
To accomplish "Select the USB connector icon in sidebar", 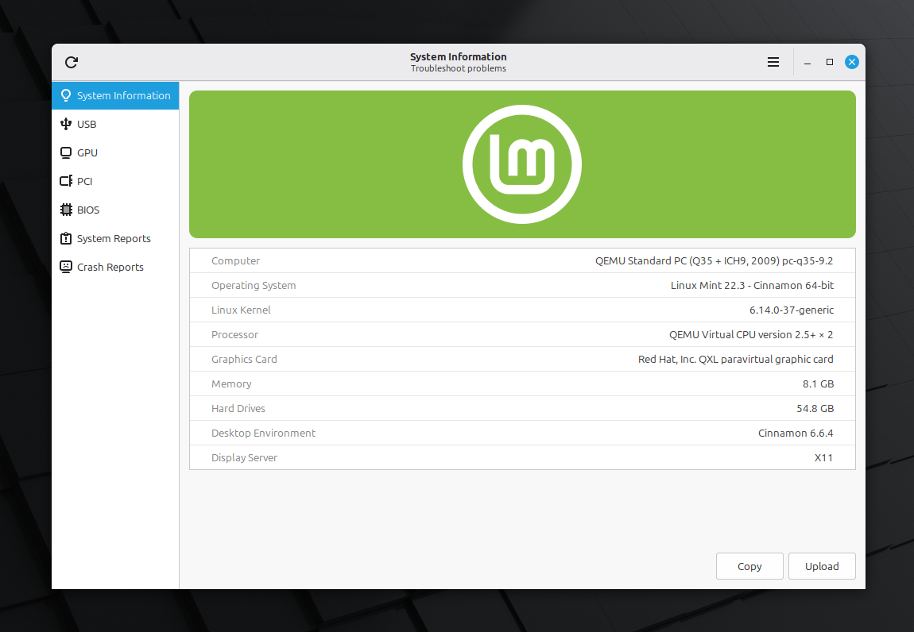I will tap(65, 124).
